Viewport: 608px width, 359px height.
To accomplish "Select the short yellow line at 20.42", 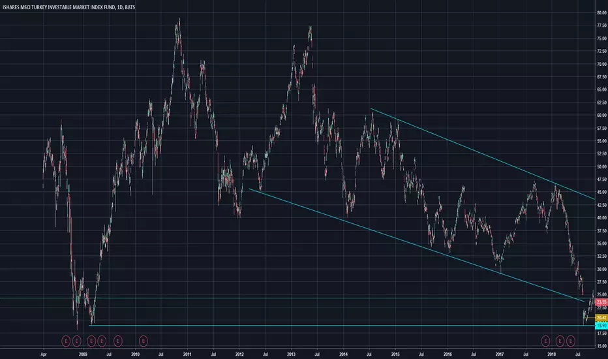I will point(590,319).
